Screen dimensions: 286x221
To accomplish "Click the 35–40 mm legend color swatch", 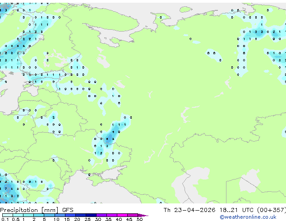I will tap(112, 215).
